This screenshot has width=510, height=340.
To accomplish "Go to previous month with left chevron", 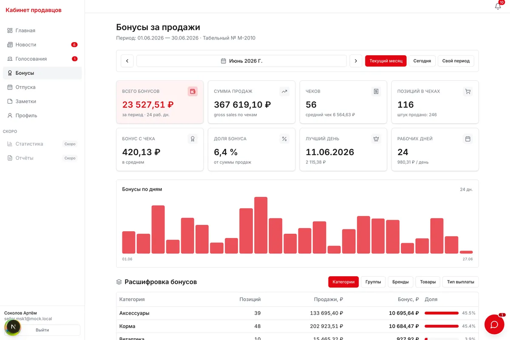I will [127, 61].
